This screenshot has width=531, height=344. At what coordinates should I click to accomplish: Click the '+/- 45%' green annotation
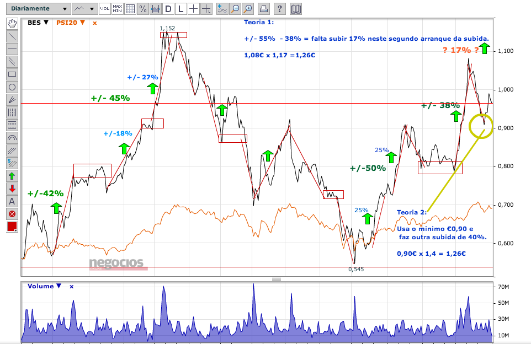[x=110, y=98]
